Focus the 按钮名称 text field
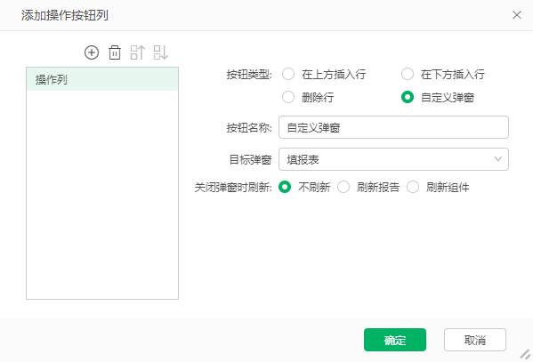The width and height of the screenshot is (533, 362). pos(393,127)
